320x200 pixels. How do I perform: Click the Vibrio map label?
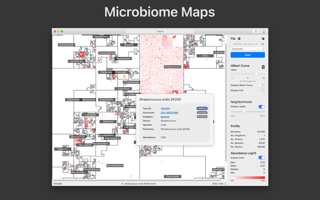tap(205, 56)
